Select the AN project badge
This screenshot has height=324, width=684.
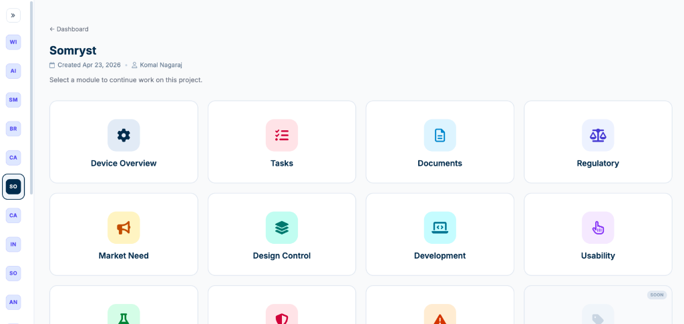(x=13, y=302)
